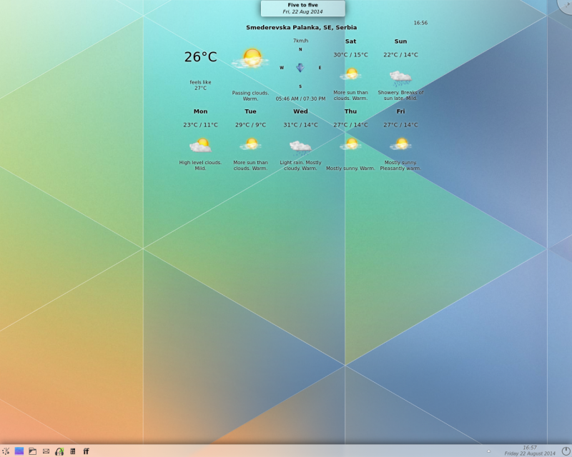This screenshot has height=457, width=572.
Task: Click the 'feels like 27°C' text
Action: 200,85
